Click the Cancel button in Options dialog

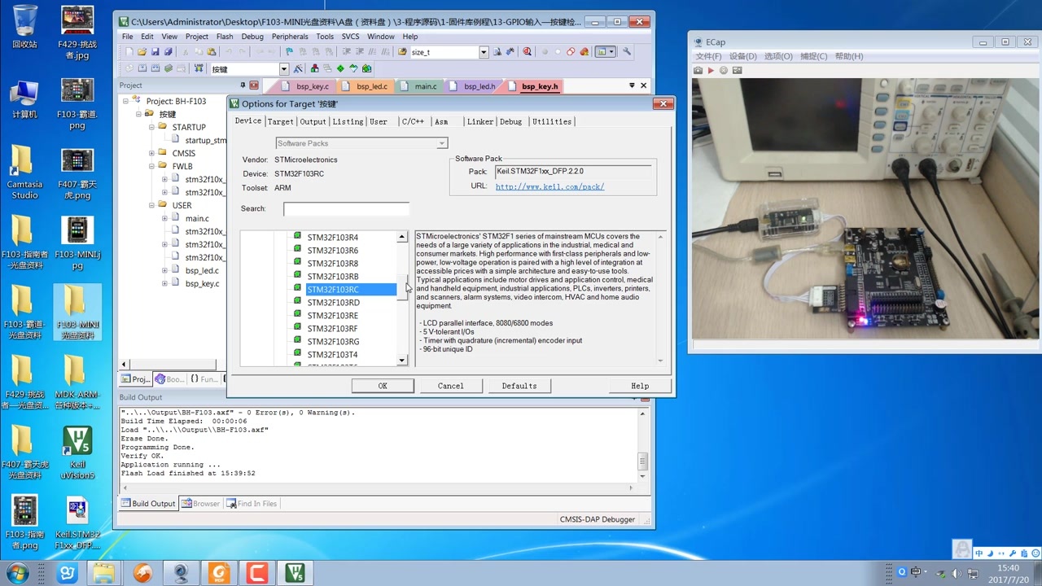pos(450,386)
